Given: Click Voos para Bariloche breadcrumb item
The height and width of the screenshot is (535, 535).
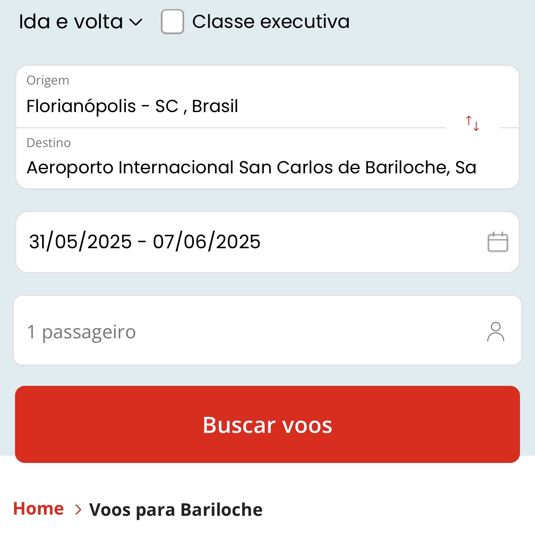Looking at the screenshot, I should (176, 509).
